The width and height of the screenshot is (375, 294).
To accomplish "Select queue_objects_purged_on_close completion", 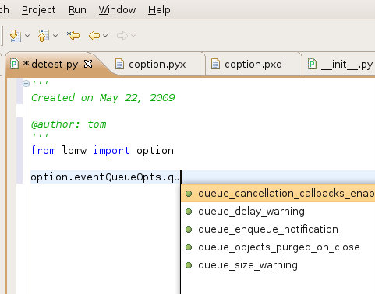I will [x=278, y=247].
